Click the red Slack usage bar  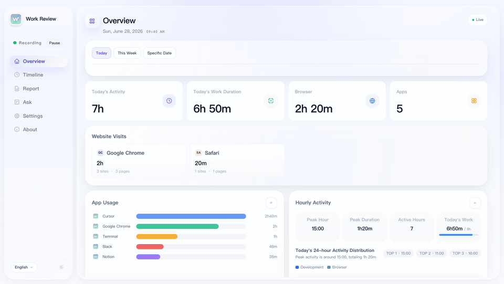click(150, 246)
